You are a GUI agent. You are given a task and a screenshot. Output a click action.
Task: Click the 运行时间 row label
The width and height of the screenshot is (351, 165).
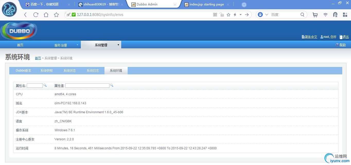(22, 148)
